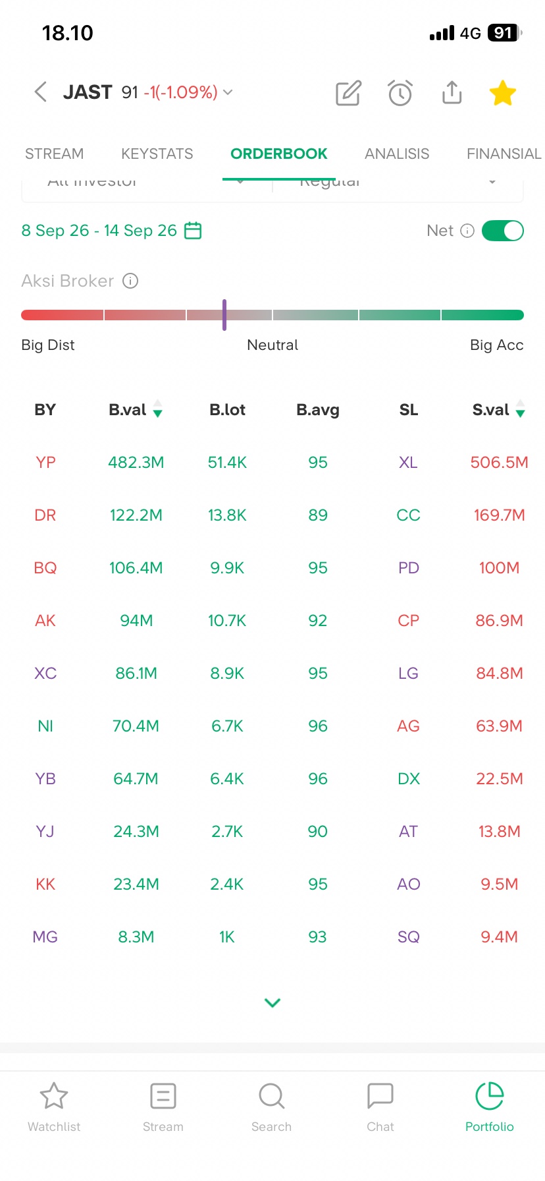Show info for Aksi Broker
The height and width of the screenshot is (1181, 545).
pyautogui.click(x=130, y=281)
